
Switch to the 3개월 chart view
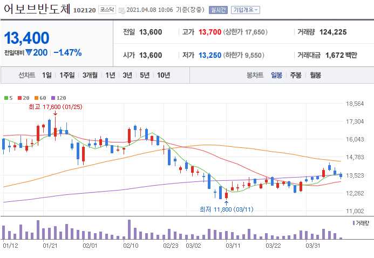click(90, 76)
